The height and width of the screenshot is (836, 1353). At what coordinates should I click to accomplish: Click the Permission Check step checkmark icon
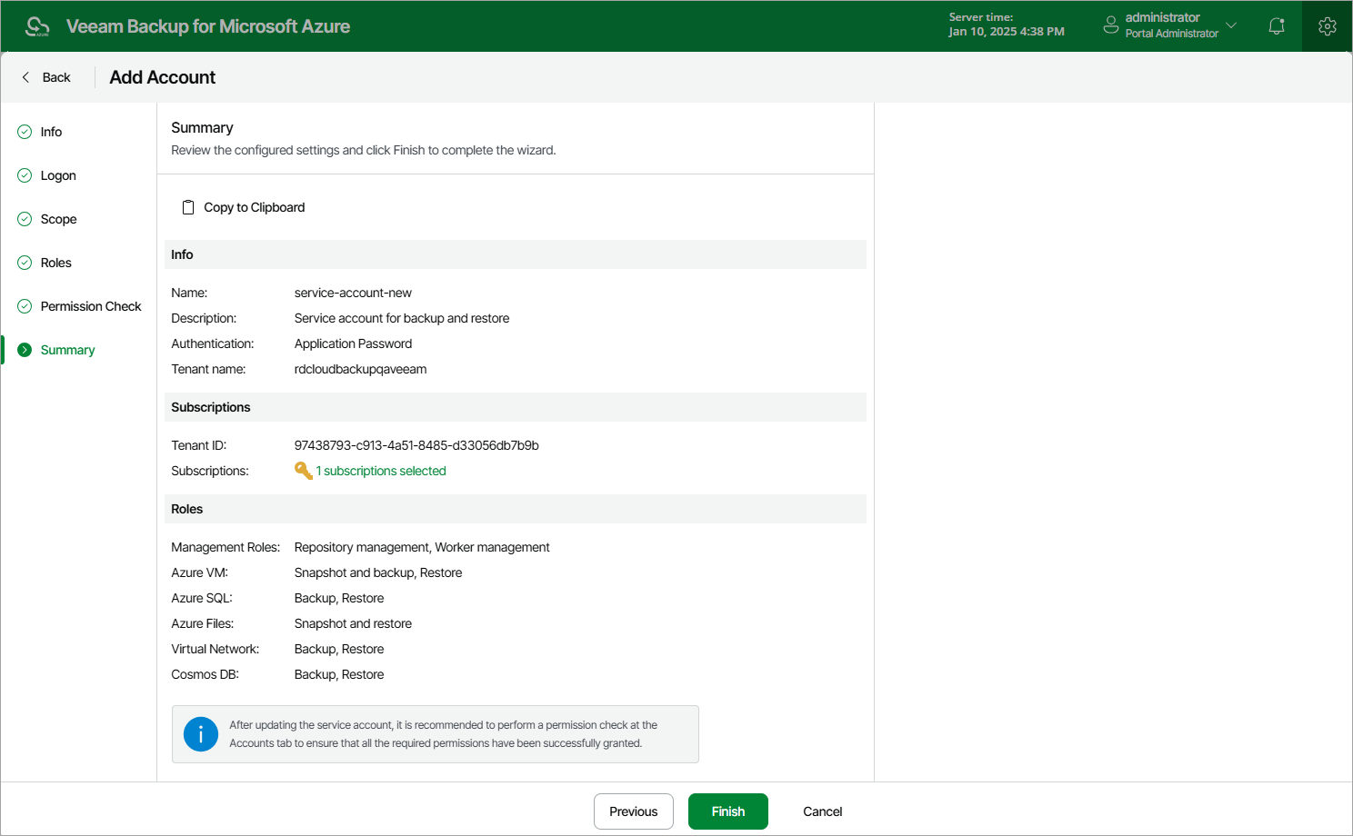25,306
